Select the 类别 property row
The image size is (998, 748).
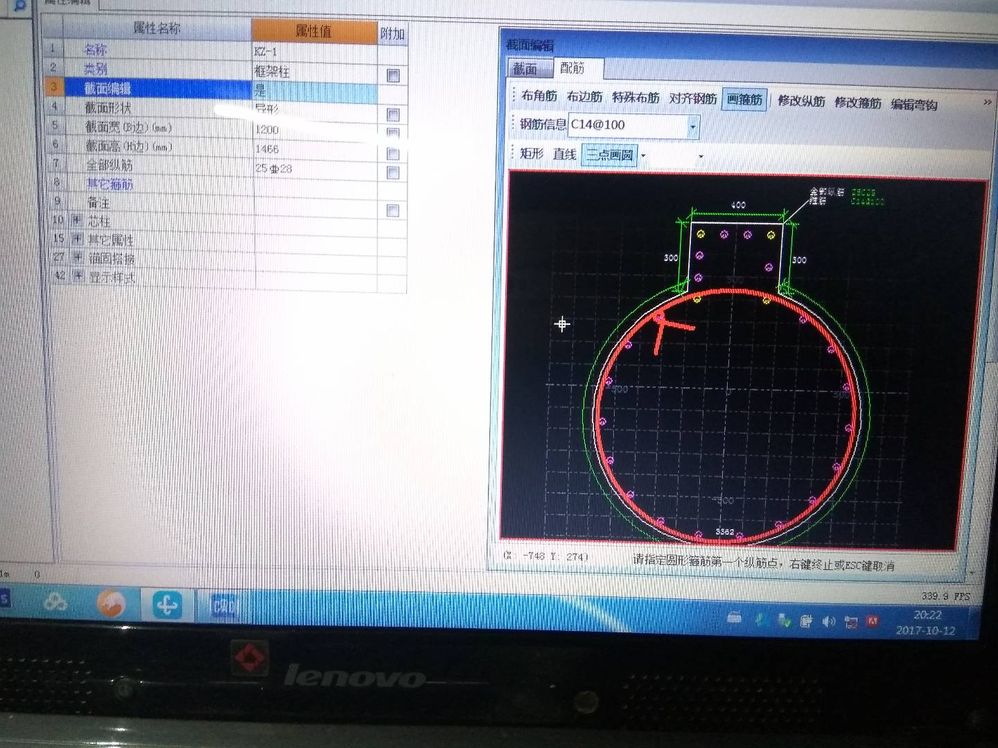coord(157,69)
